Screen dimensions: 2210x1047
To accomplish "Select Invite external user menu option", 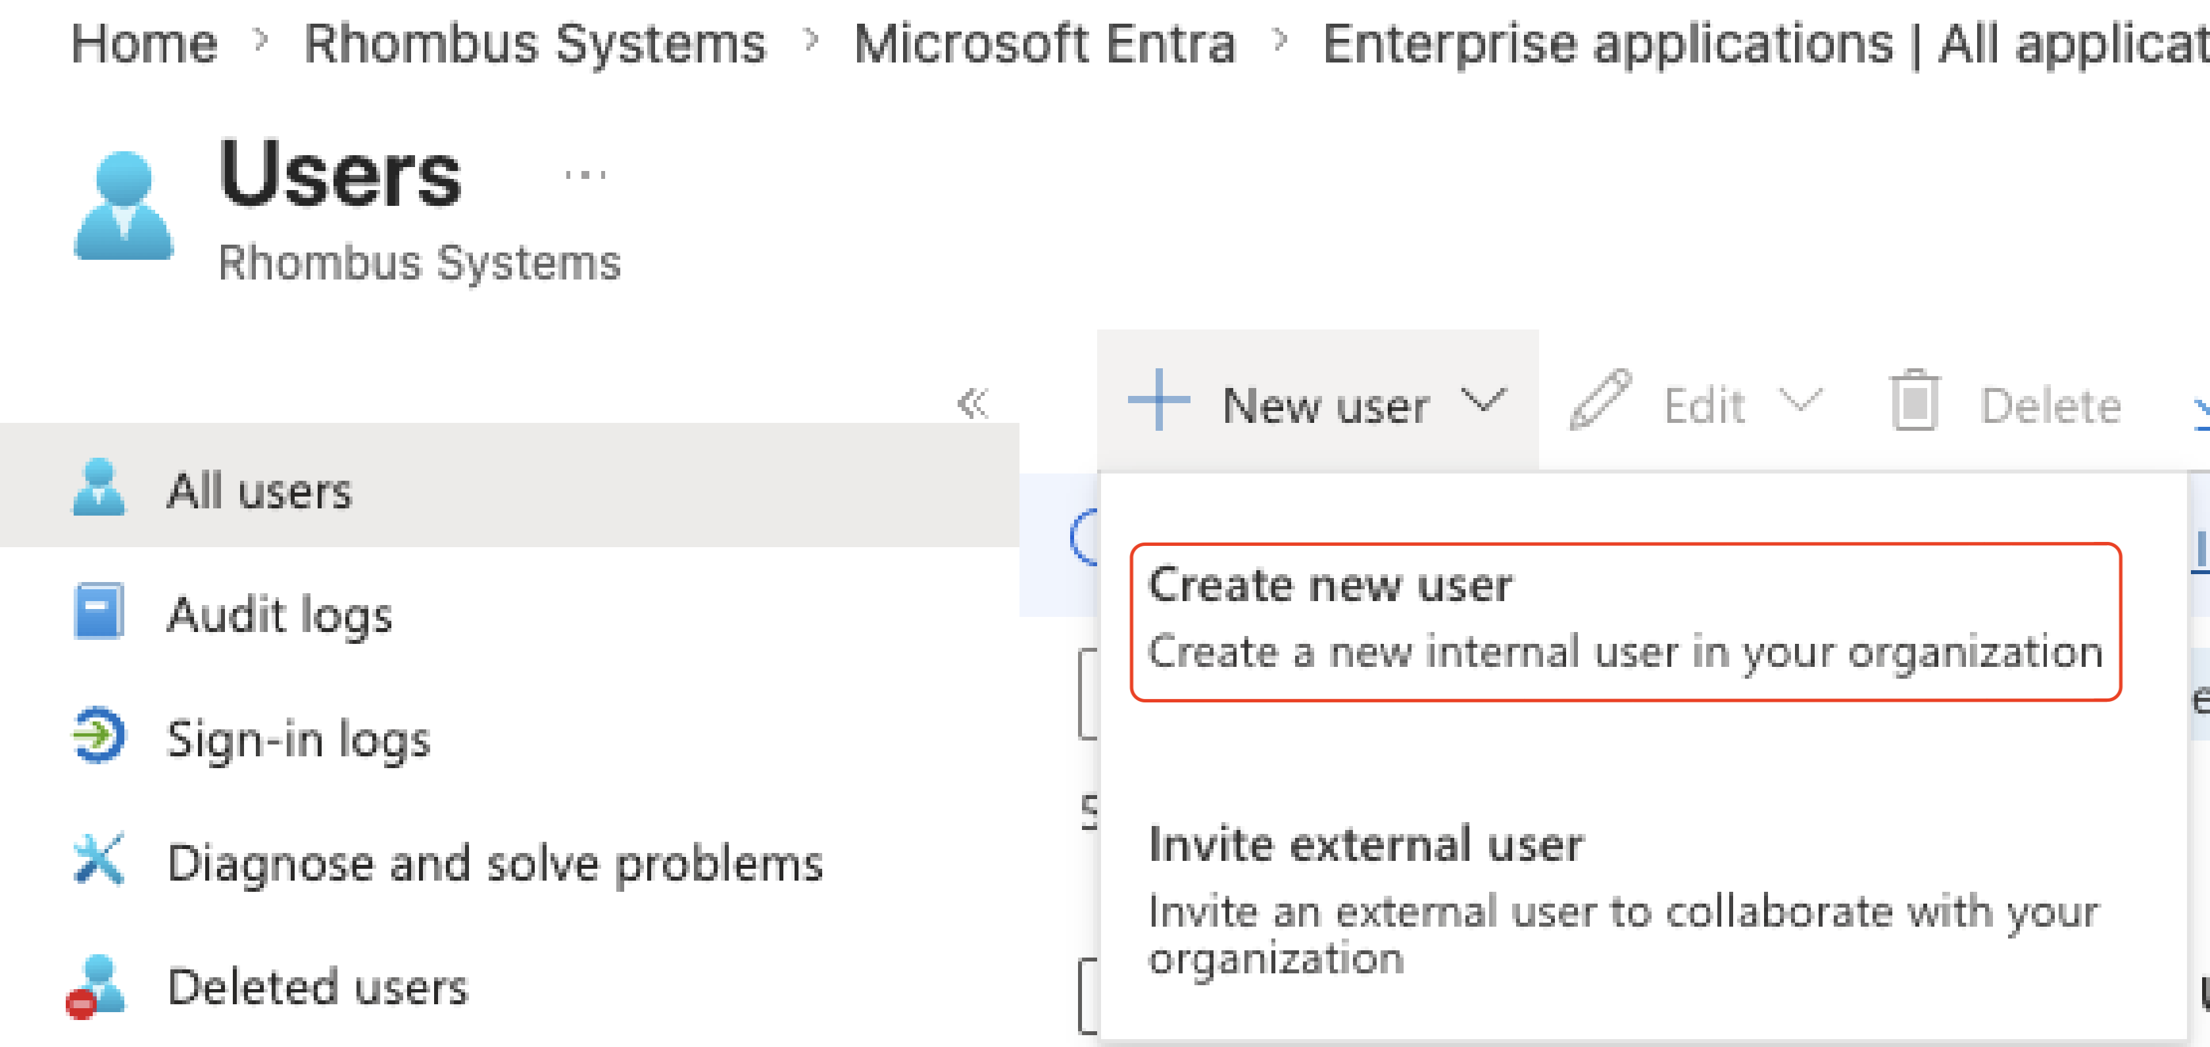I will pyautogui.click(x=1626, y=898).
